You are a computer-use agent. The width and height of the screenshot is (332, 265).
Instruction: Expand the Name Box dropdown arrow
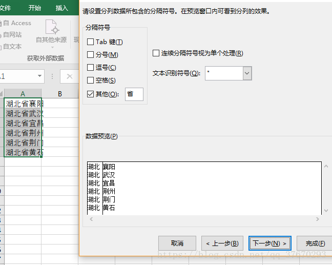pyautogui.click(x=39, y=76)
